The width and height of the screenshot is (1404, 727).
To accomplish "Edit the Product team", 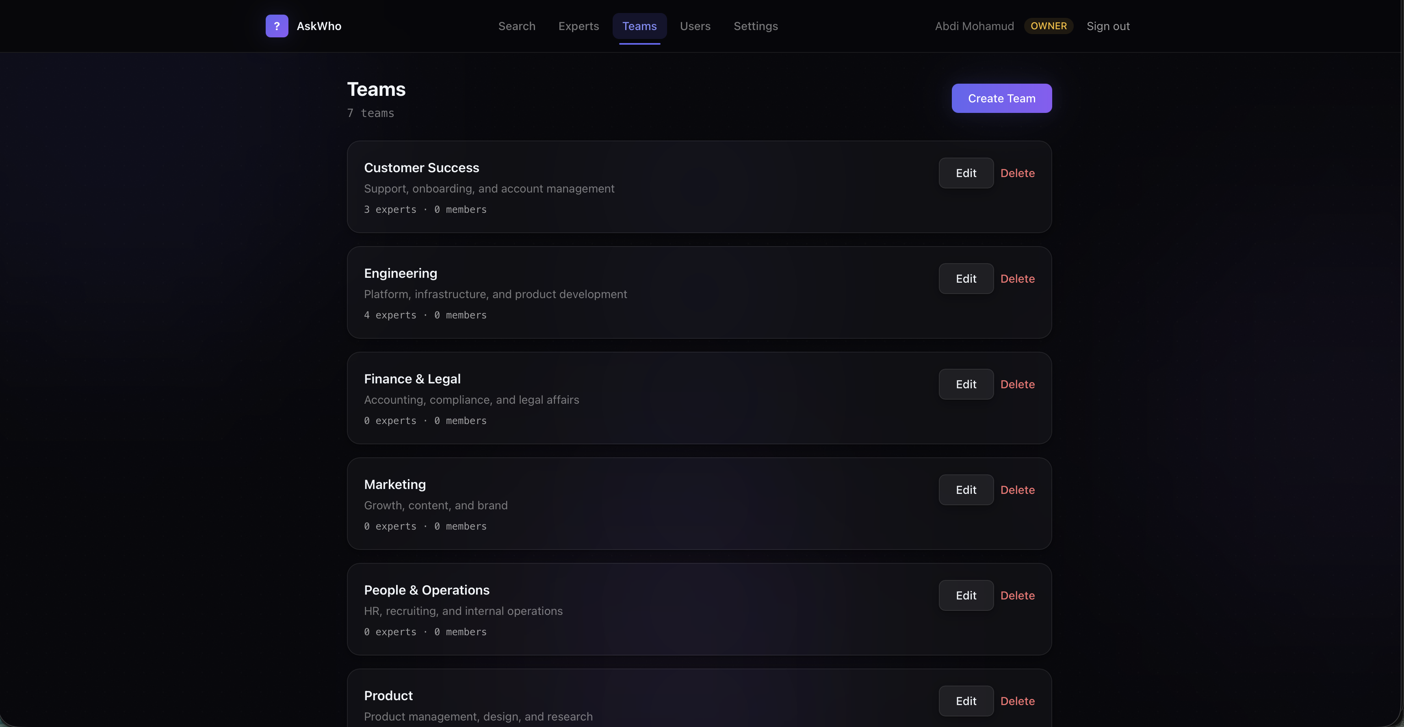I will (x=966, y=701).
